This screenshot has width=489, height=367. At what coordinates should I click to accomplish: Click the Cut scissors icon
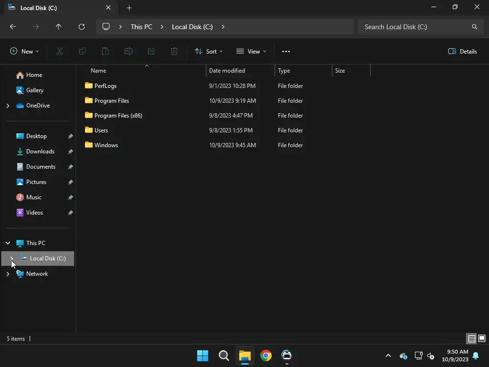(60, 51)
